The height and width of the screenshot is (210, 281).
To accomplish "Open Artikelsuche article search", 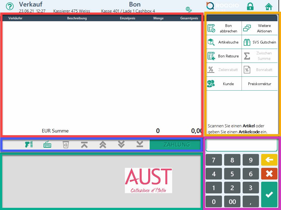I will 224,42.
